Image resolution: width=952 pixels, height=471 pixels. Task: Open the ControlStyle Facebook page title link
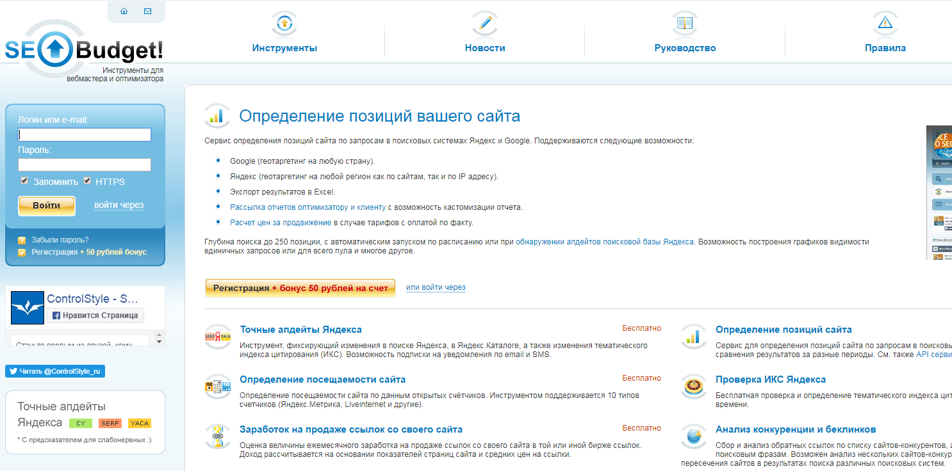click(93, 299)
